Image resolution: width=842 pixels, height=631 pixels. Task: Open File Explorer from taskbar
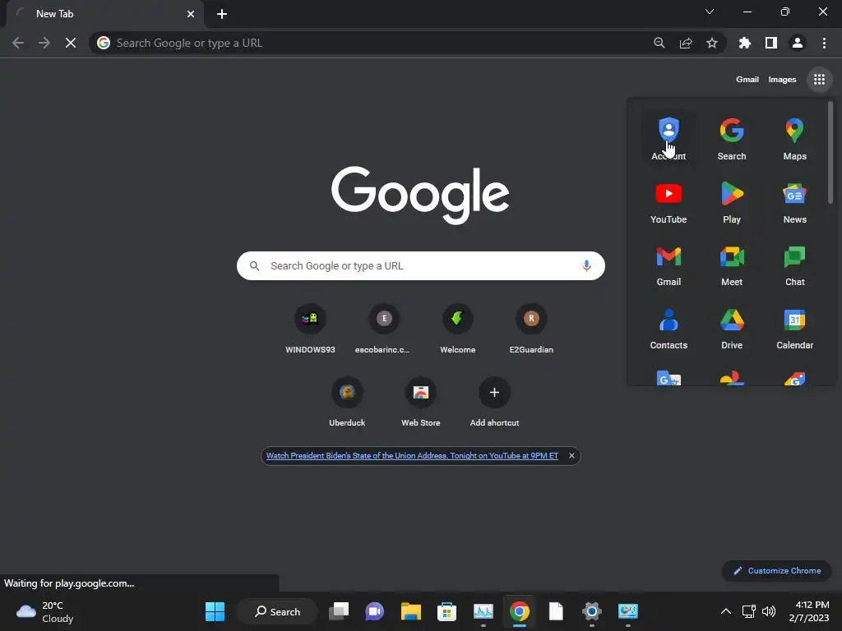point(411,611)
